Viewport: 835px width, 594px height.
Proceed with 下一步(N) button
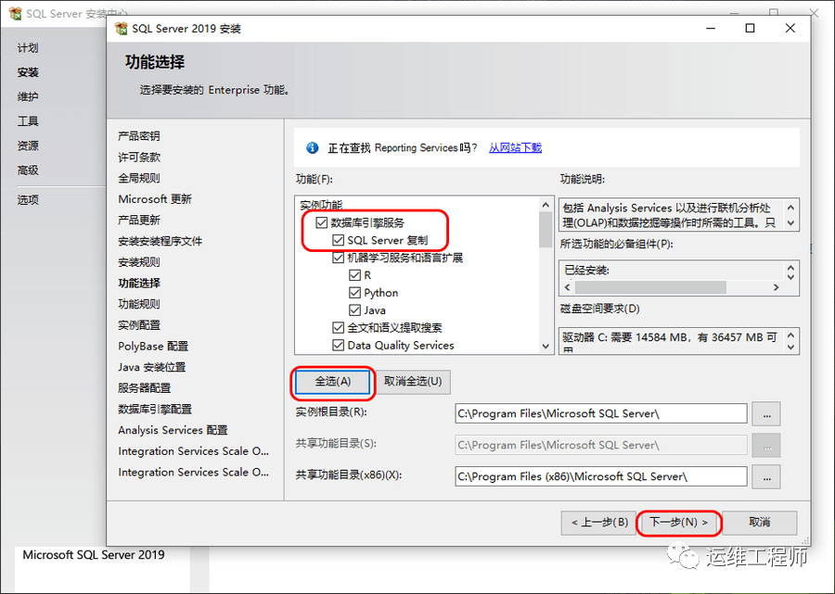pos(678,523)
